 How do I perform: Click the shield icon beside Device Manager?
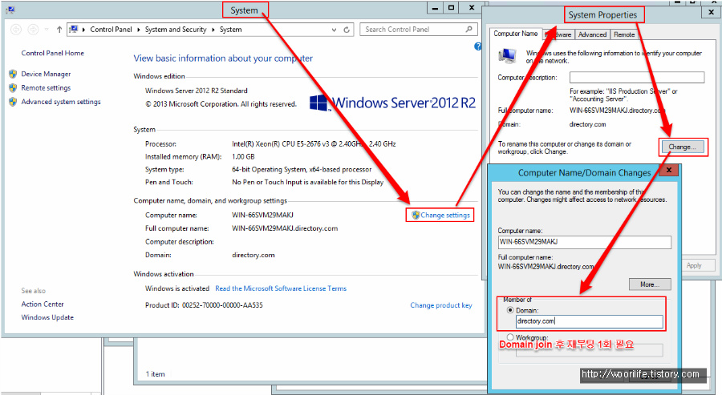[13, 74]
